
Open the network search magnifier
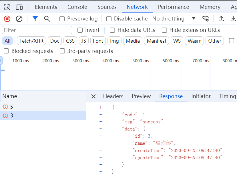point(47,19)
